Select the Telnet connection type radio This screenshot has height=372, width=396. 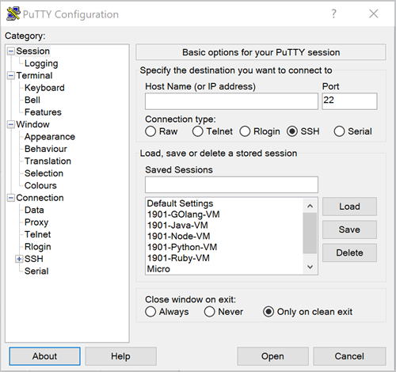(x=198, y=131)
